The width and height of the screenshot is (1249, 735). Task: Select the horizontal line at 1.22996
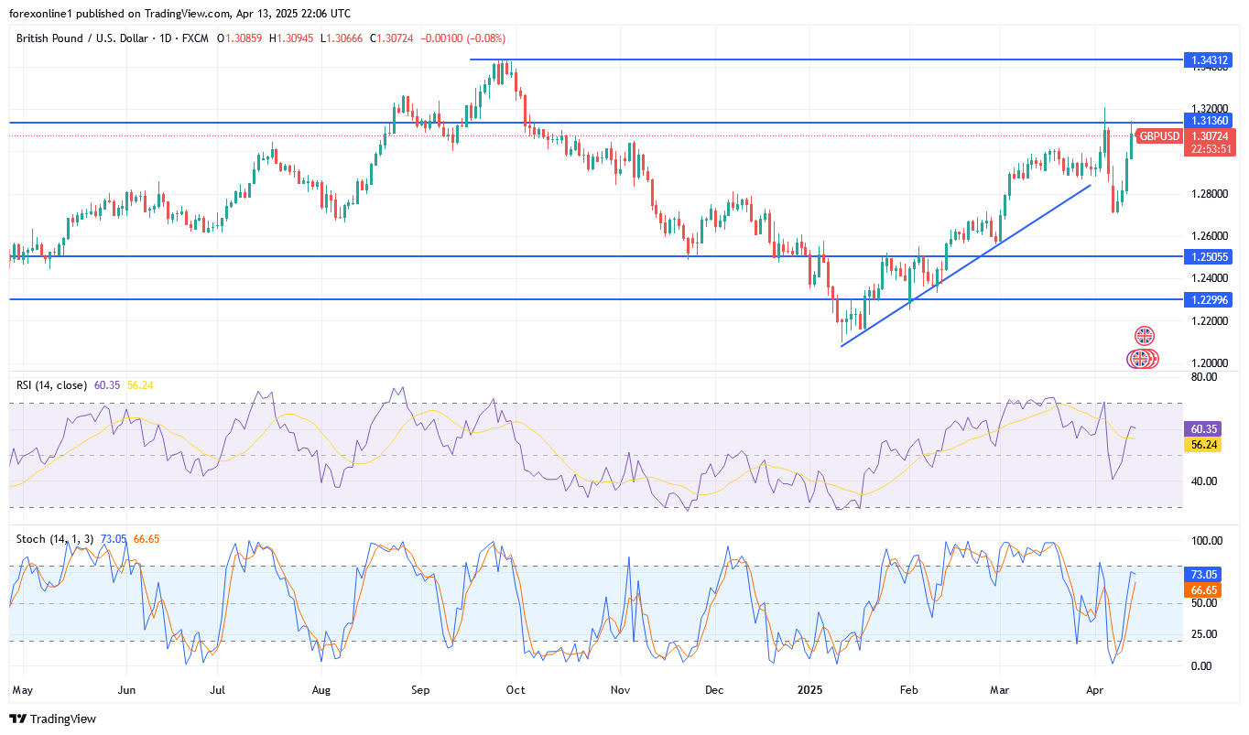tap(595, 299)
